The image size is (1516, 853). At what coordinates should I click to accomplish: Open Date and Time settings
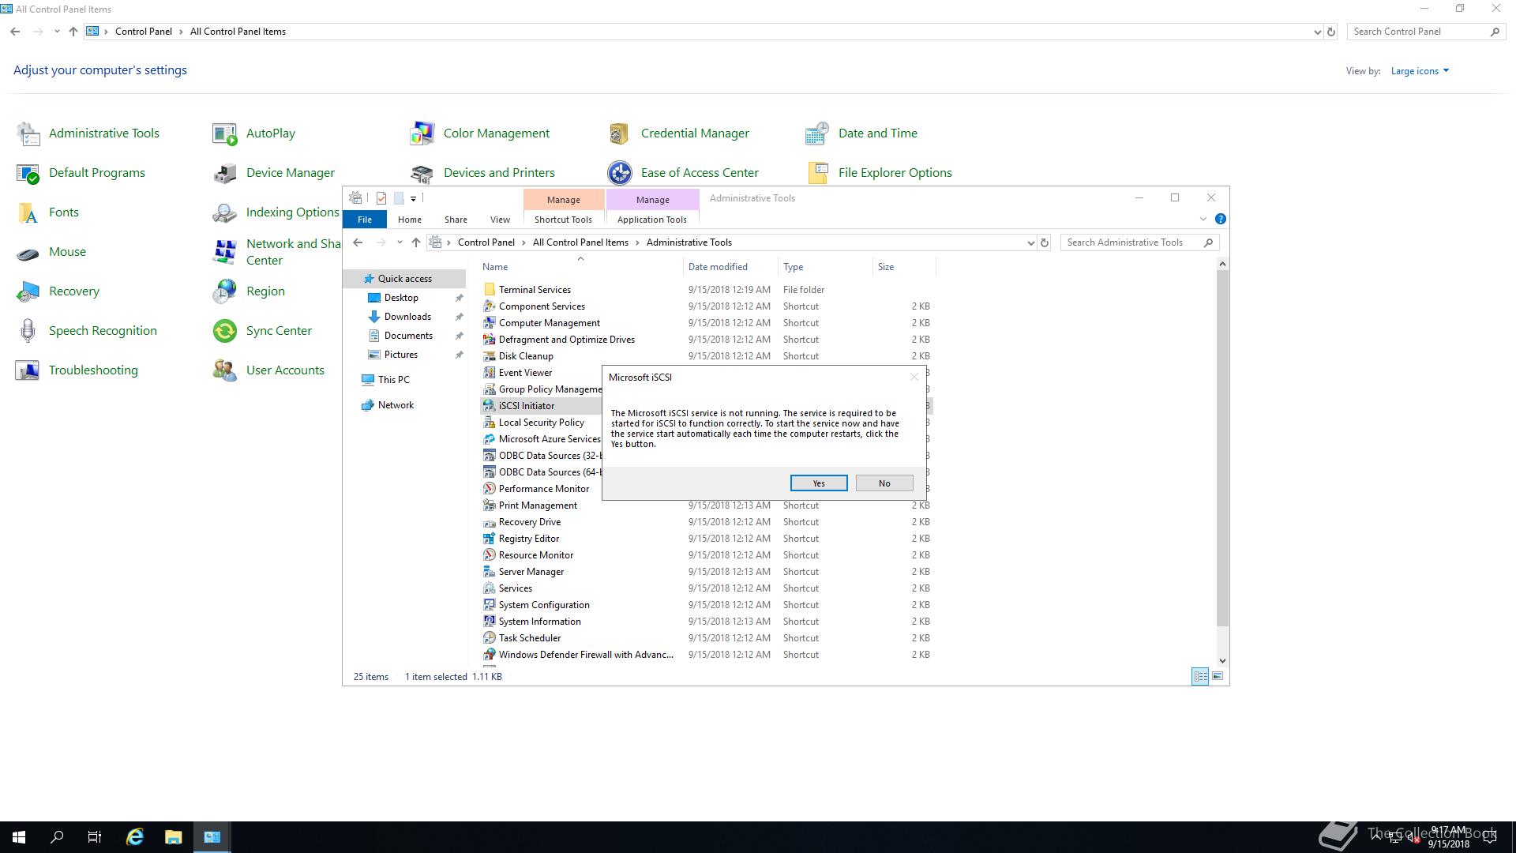pos(861,133)
